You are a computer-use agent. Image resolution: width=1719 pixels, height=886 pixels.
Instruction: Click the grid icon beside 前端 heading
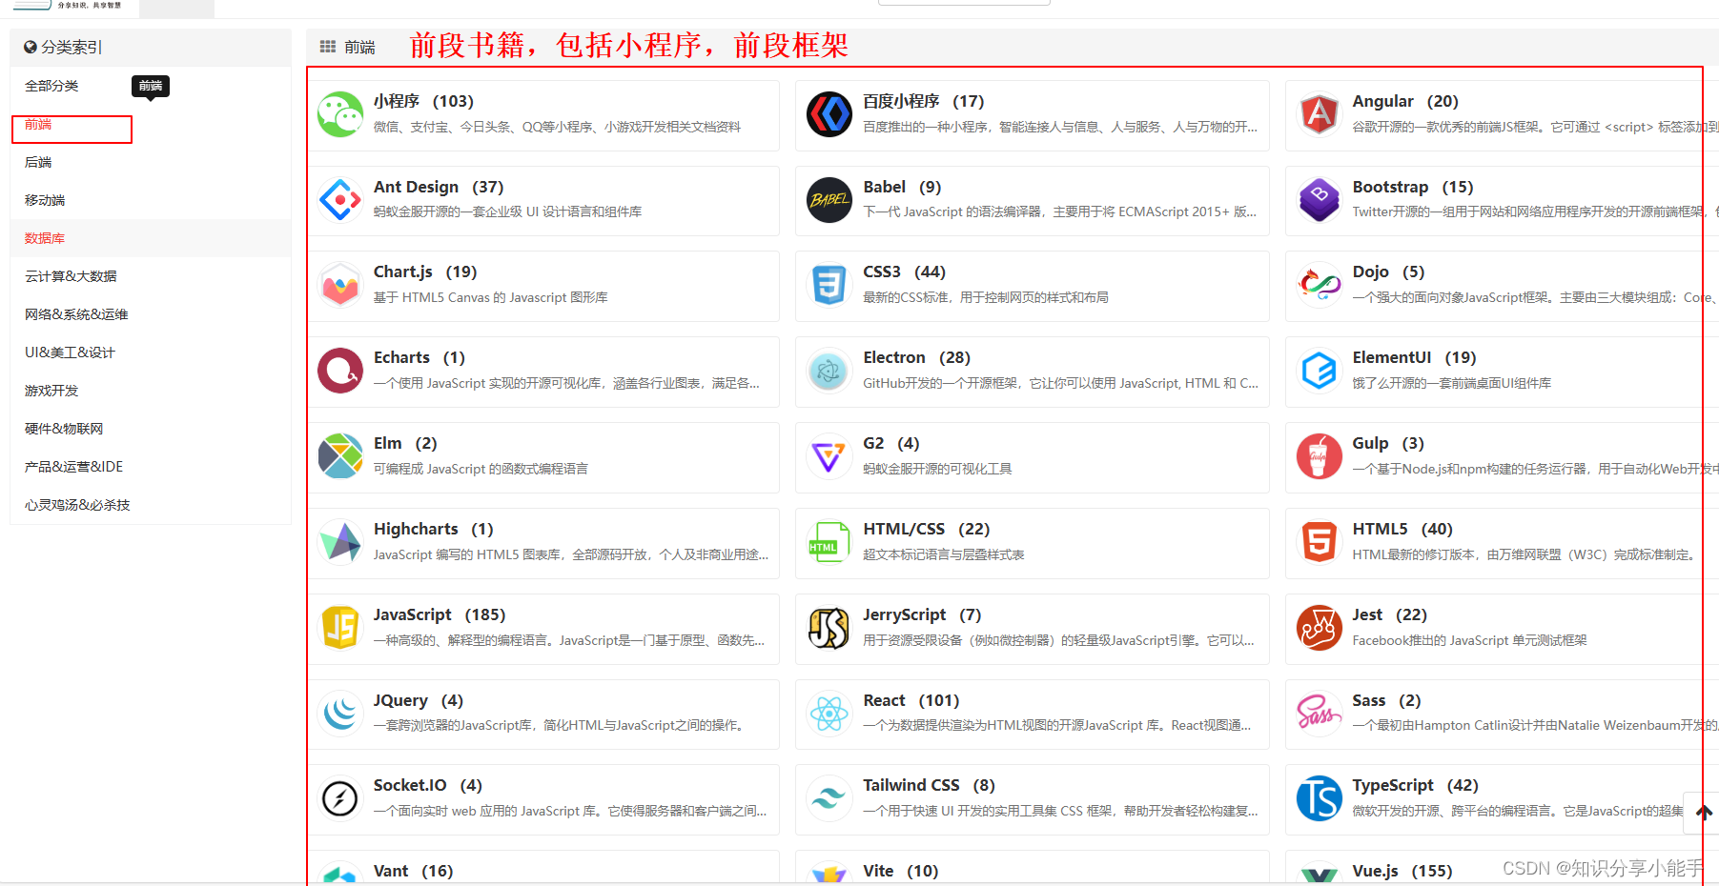(x=328, y=47)
